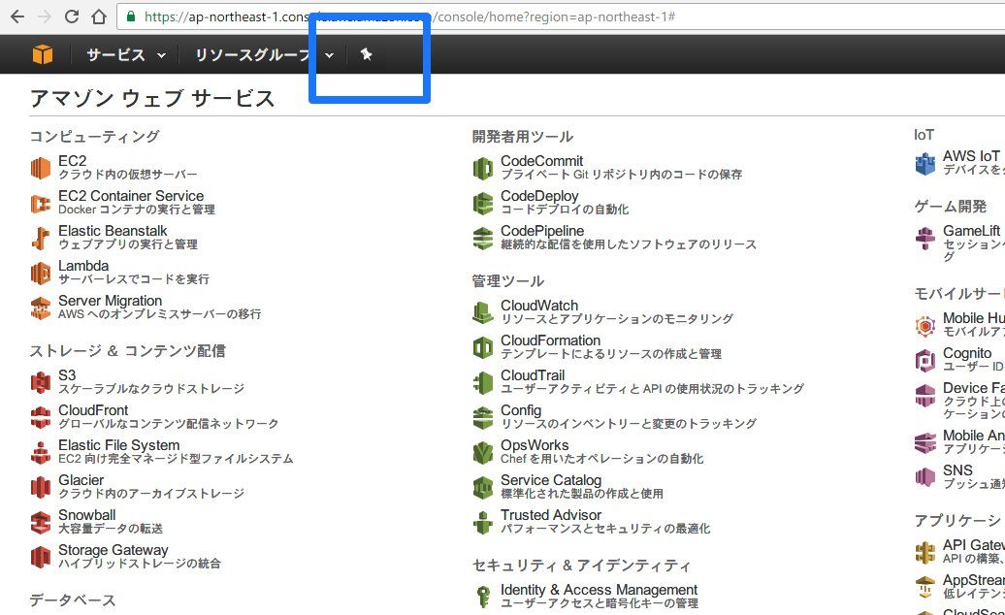Viewport: 1005px width, 615px height.
Task: Go to Trusted Advisor link
Action: pos(551,515)
